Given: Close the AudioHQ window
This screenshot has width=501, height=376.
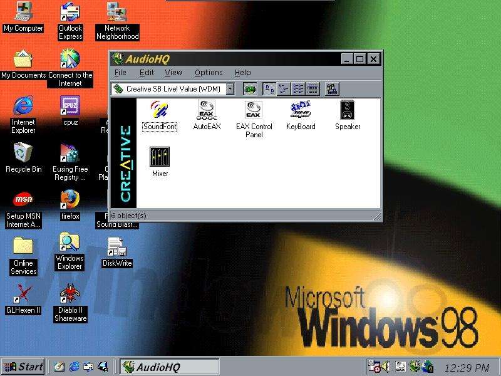Looking at the screenshot, I should 373,59.
